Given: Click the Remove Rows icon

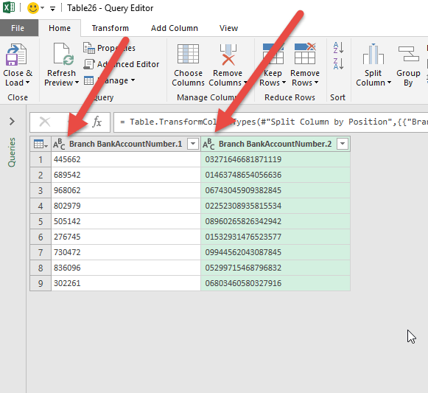Looking at the screenshot, I should point(305,54).
